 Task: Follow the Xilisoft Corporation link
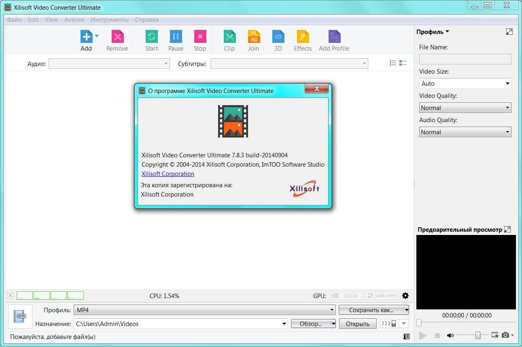click(168, 174)
